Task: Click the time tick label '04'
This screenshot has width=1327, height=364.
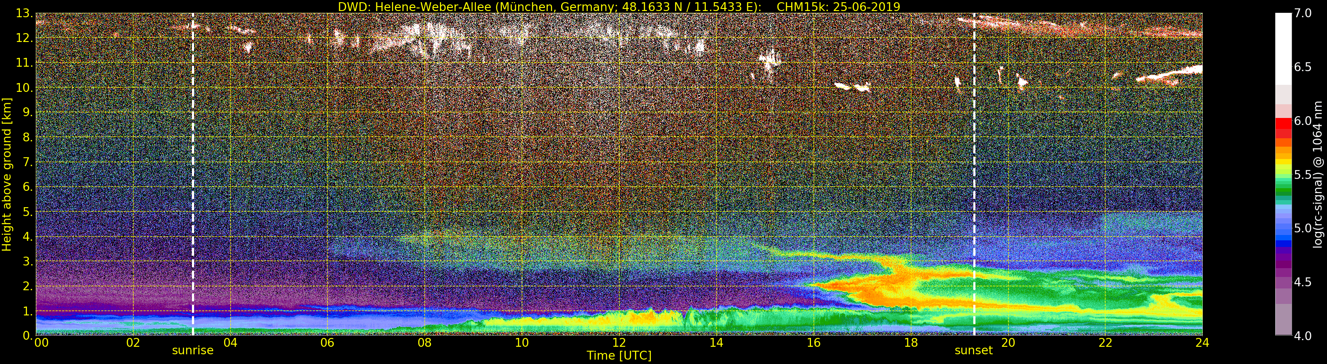Action: [x=230, y=343]
